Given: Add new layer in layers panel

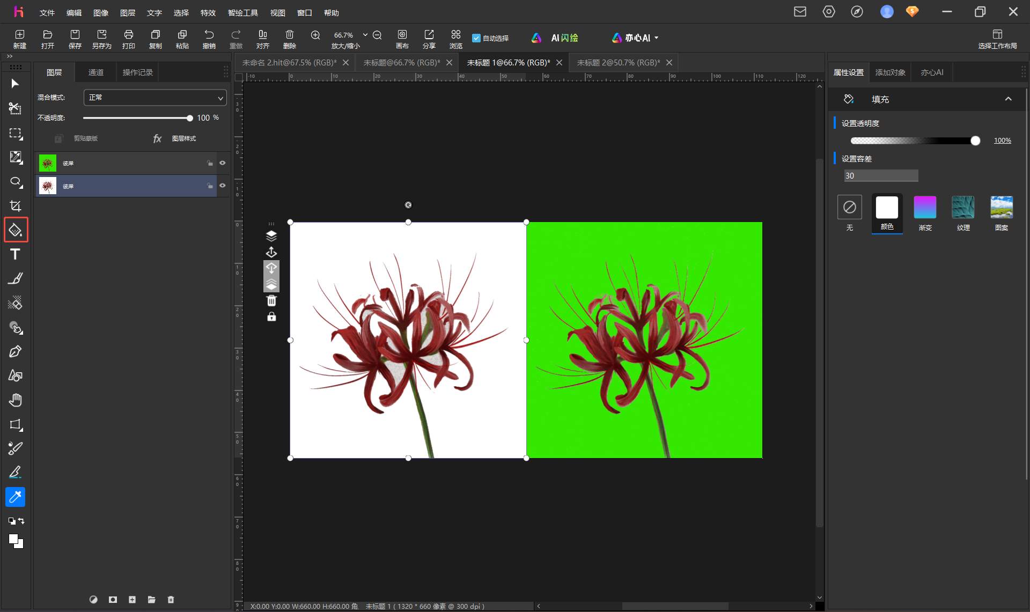Looking at the screenshot, I should 132,600.
